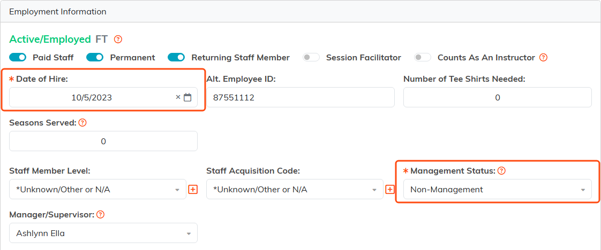Enable the Counts As An Instructor switch

(423, 57)
